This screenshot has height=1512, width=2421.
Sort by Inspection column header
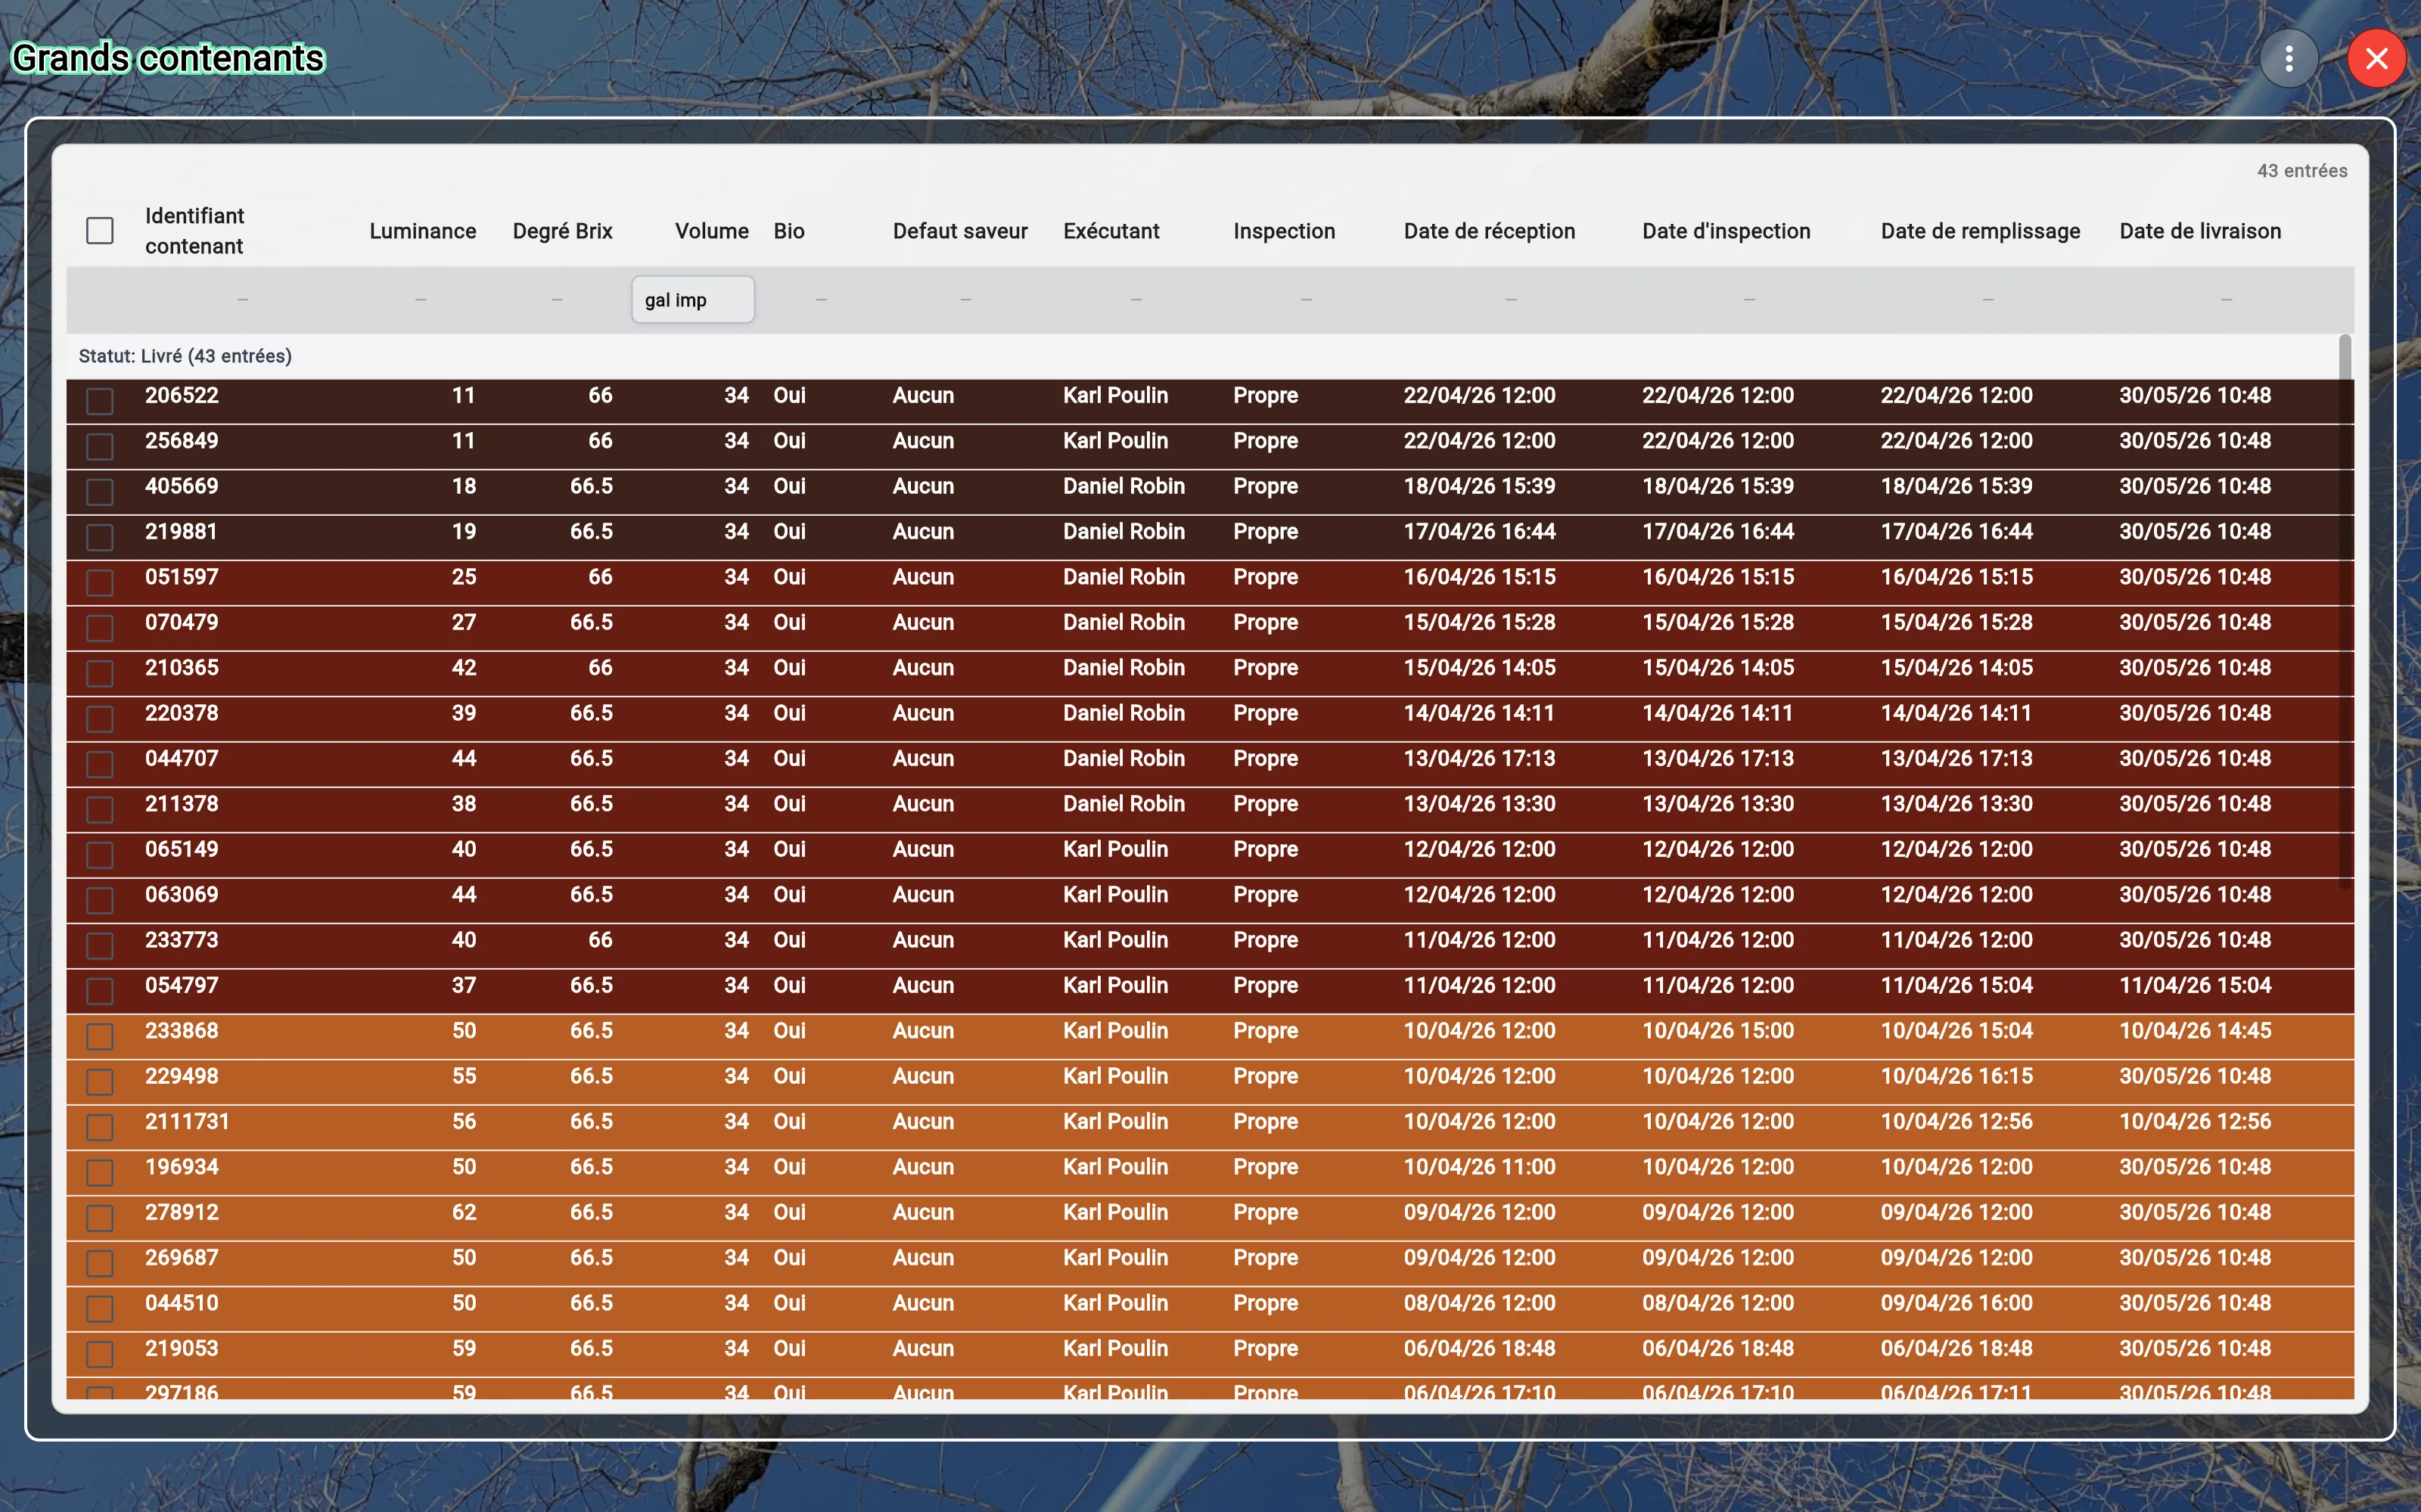(x=1284, y=231)
